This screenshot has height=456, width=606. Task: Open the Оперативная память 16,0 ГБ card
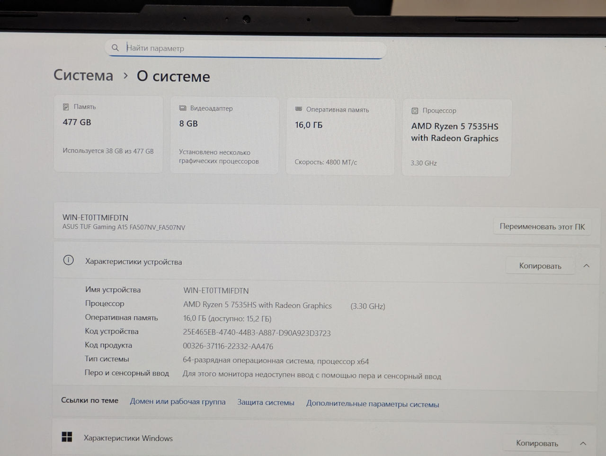(340, 137)
